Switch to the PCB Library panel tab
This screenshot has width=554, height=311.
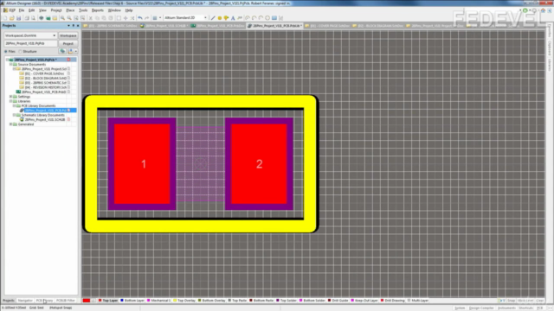coord(44,301)
